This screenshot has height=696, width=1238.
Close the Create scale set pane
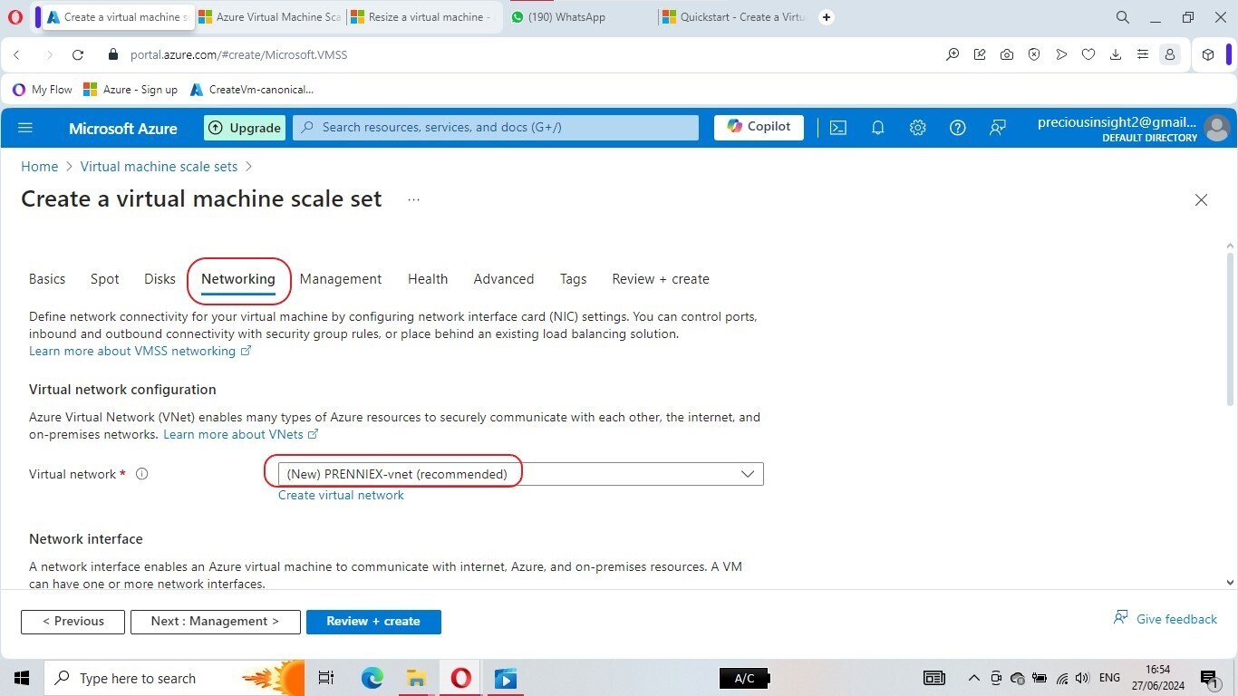(x=1201, y=199)
